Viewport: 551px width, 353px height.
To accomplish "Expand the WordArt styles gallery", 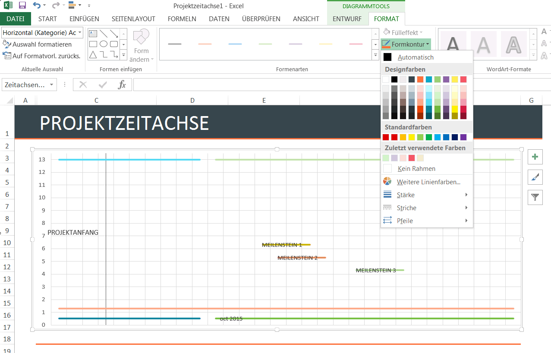I will click(534, 55).
